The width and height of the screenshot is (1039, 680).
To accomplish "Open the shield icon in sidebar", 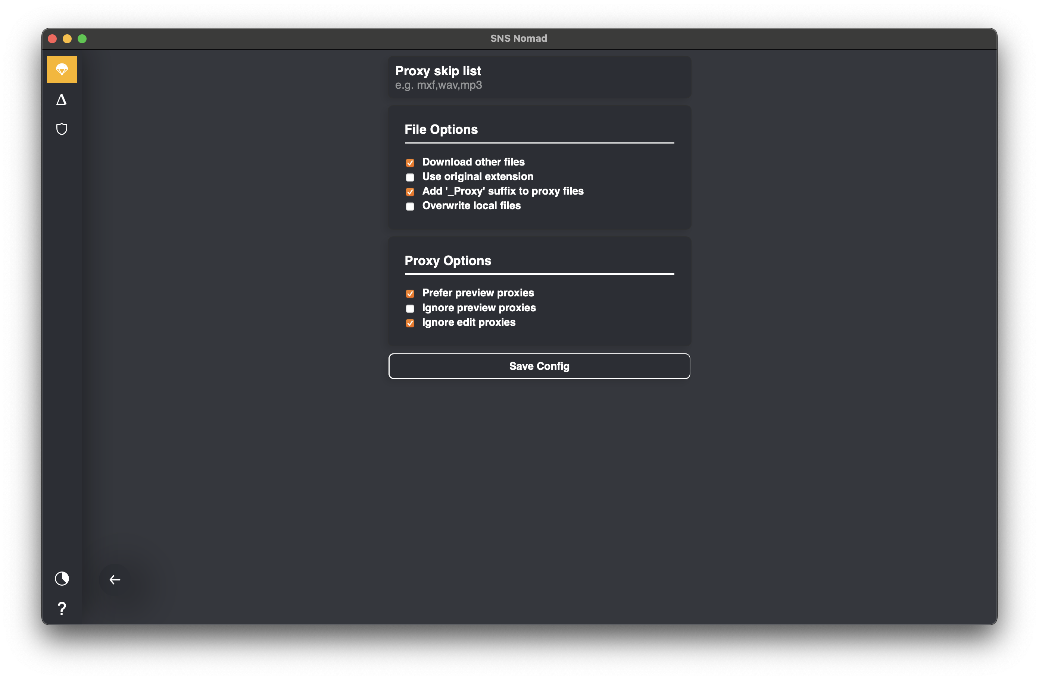I will click(x=62, y=129).
